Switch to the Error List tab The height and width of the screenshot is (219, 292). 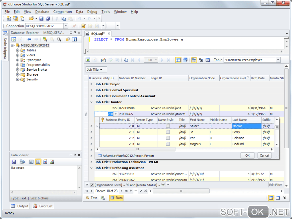[43, 206]
